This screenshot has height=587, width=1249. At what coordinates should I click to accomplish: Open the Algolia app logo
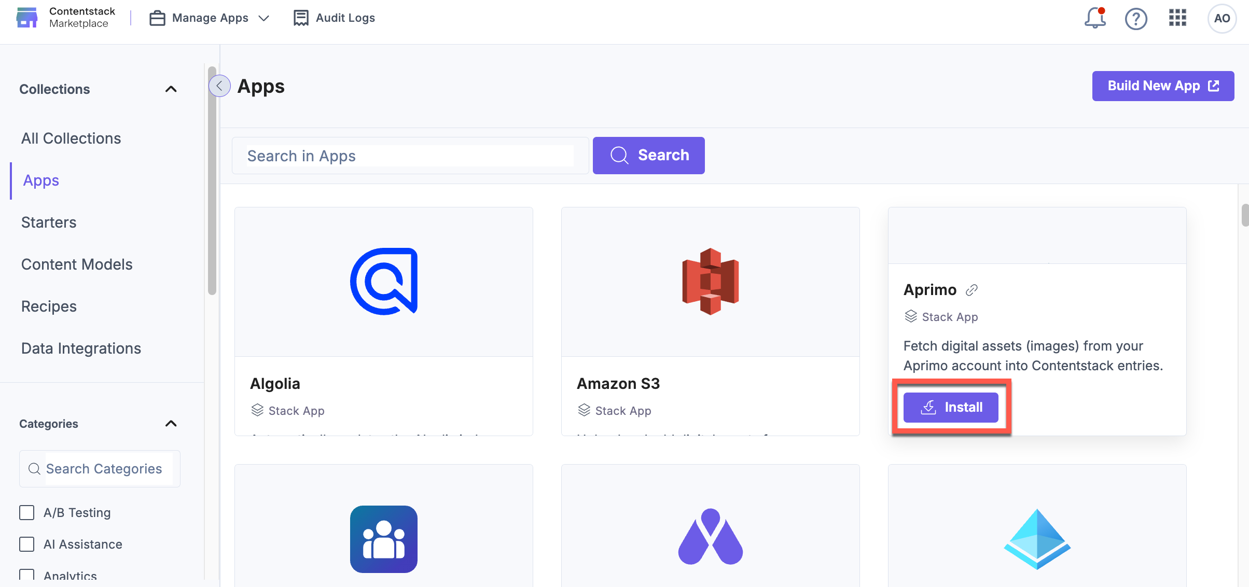[384, 282]
